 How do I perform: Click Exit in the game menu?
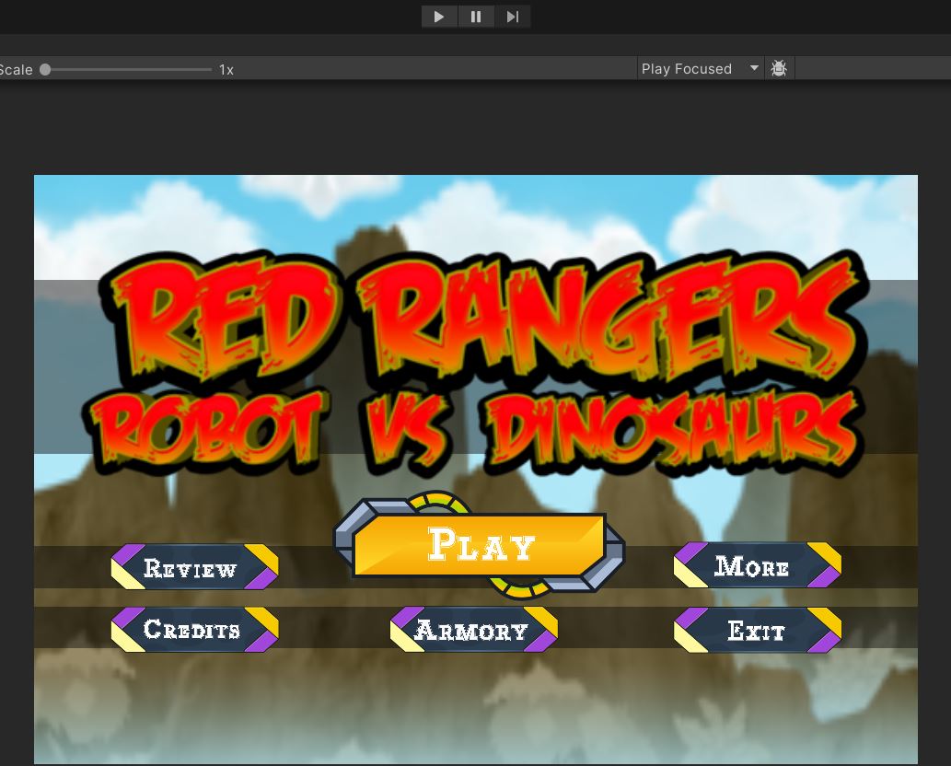coord(757,631)
